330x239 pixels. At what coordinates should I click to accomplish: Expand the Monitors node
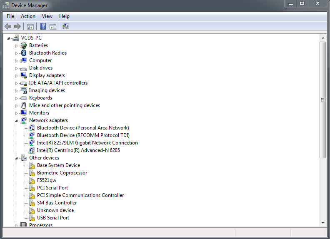16,113
